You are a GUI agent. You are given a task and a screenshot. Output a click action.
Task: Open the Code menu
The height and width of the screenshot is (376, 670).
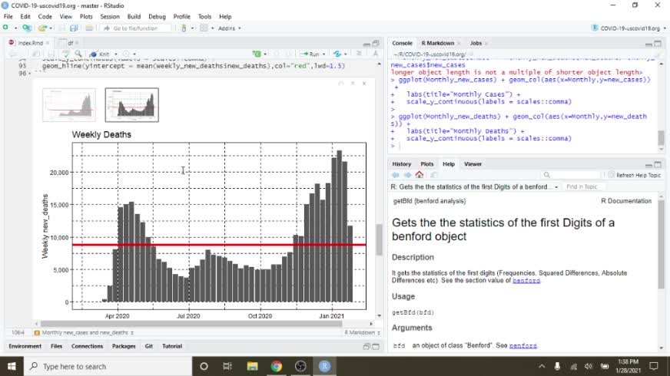(x=45, y=17)
